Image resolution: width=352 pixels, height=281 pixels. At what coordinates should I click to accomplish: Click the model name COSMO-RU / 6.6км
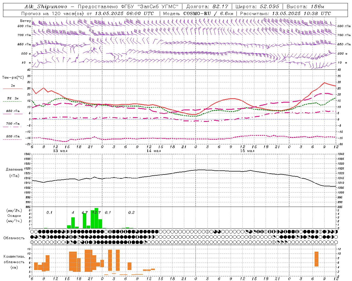[x=208, y=13]
